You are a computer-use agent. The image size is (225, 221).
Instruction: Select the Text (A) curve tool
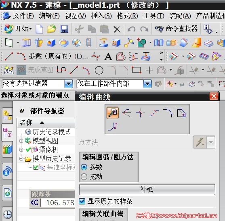click(x=108, y=56)
